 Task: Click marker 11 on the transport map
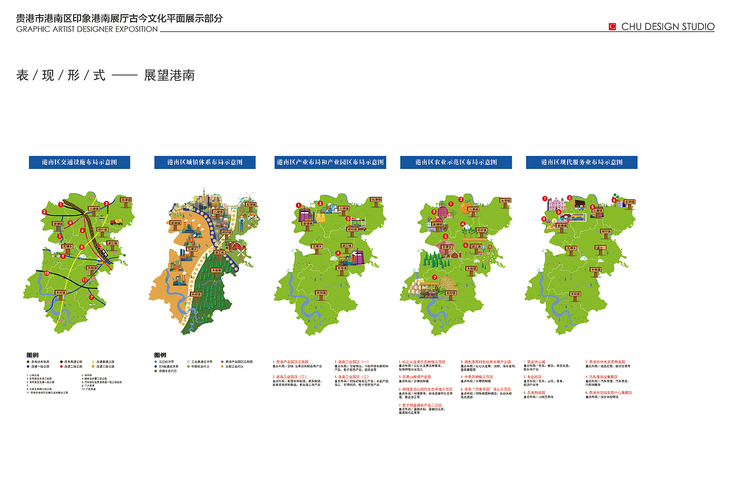85,280
